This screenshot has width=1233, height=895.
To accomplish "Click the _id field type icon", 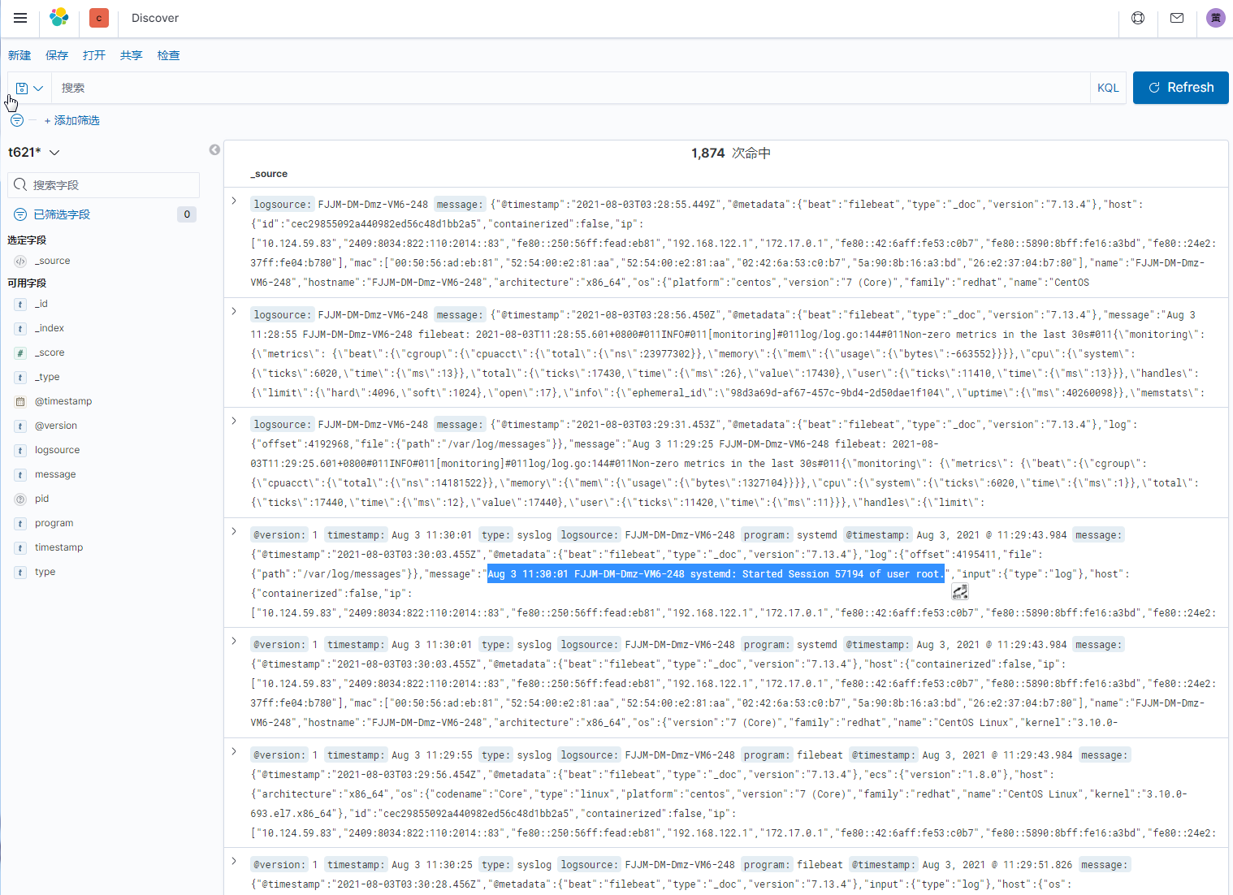I will 20,305.
